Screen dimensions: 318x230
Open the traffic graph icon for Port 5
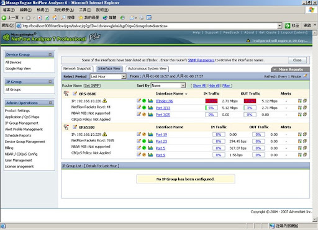pos(150,148)
